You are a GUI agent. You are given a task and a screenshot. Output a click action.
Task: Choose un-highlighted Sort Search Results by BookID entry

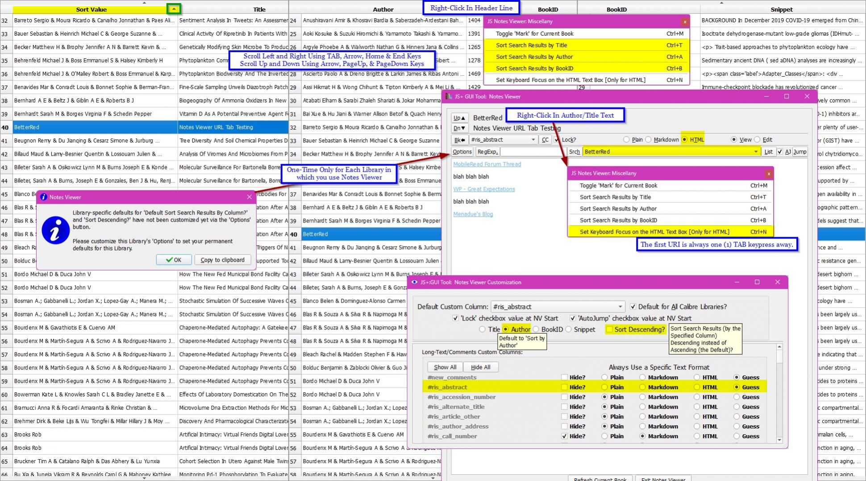pyautogui.click(x=670, y=220)
